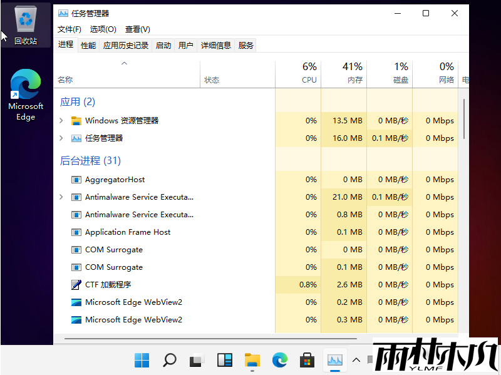This screenshot has width=501, height=375.
Task: Expand Windows 资源管理器 process row
Action: tap(61, 121)
